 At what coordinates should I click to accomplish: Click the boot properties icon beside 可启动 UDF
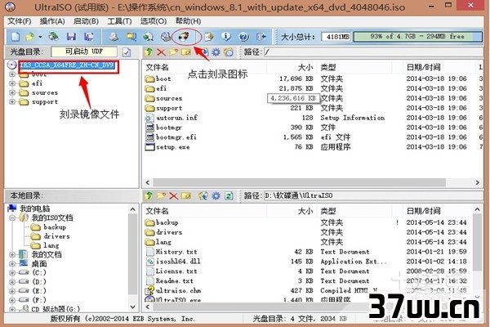127,52
